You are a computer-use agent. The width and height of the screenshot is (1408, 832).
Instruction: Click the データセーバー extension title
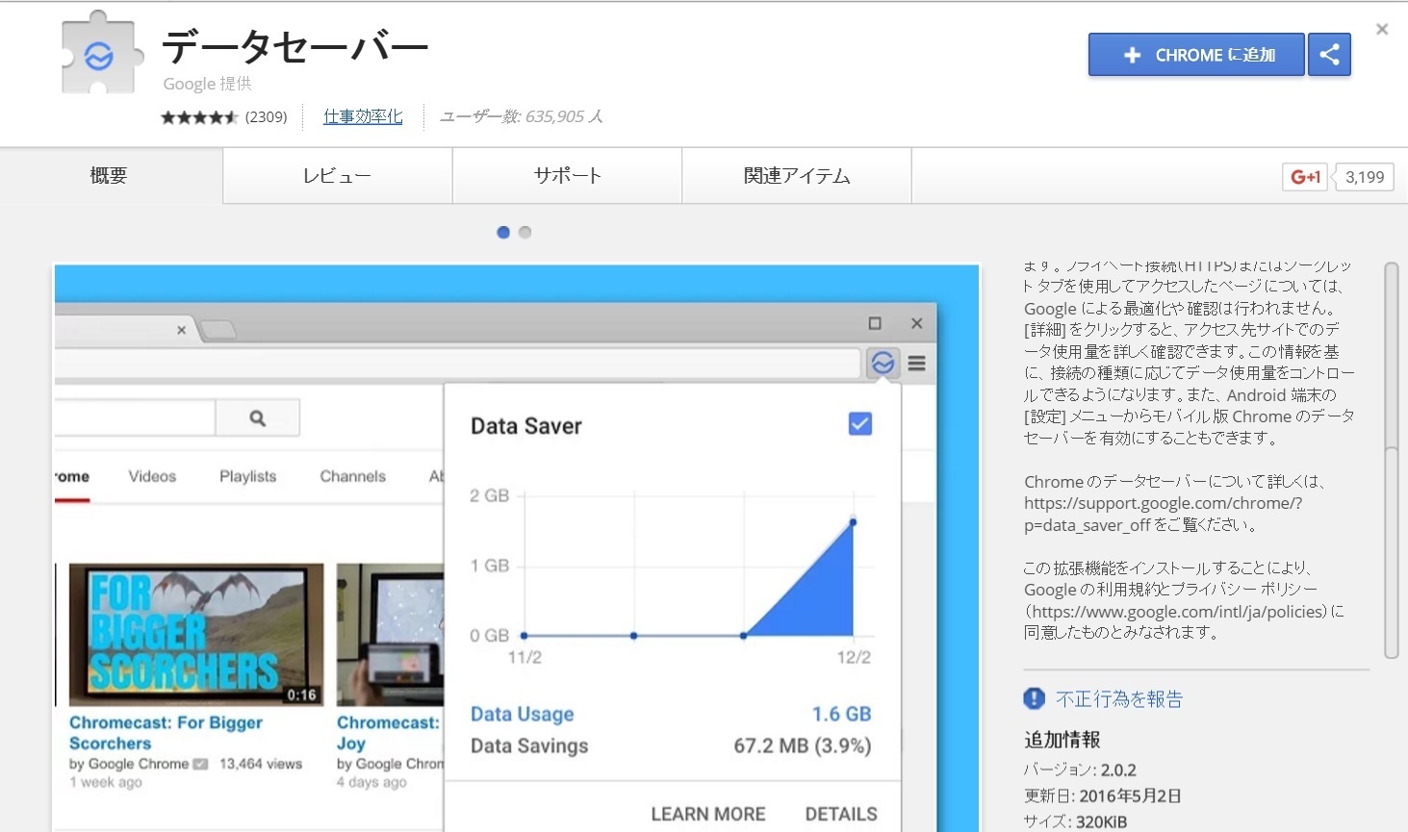tap(294, 44)
